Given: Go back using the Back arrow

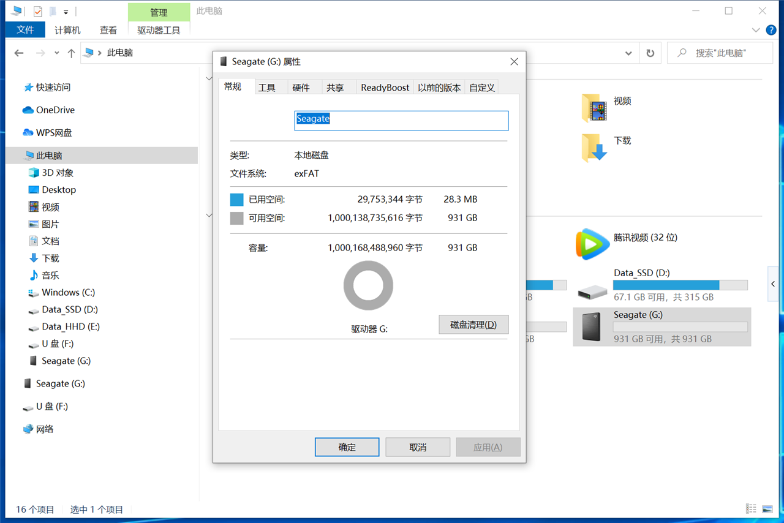Looking at the screenshot, I should (x=19, y=53).
